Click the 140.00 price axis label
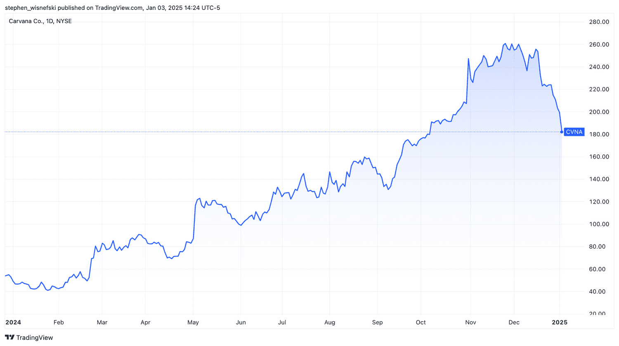The width and height of the screenshot is (619, 346). [x=599, y=179]
